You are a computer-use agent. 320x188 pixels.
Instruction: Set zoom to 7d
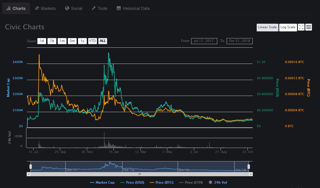[52, 41]
